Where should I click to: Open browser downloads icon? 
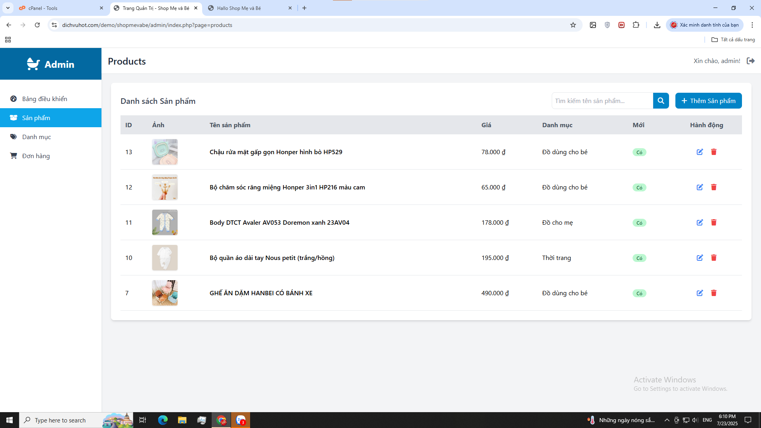tap(657, 25)
